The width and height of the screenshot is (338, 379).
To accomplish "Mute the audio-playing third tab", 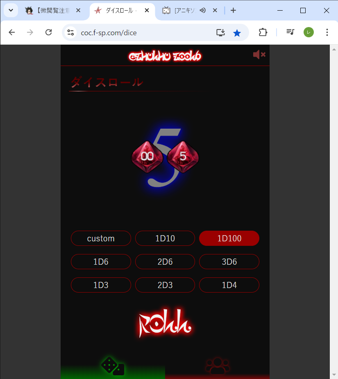I will coord(203,10).
